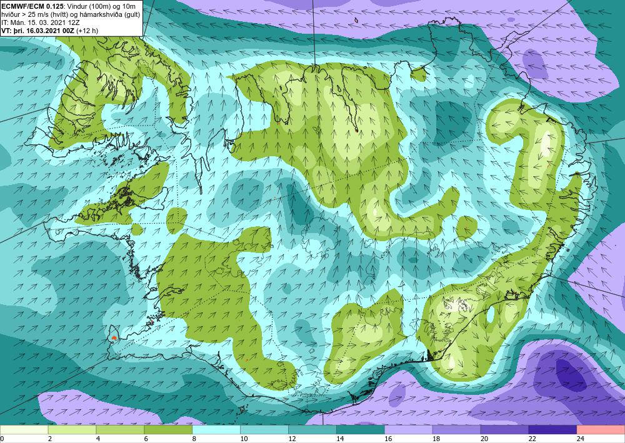Click the legend scale label "6"
The width and height of the screenshot is (625, 443).
(146, 439)
